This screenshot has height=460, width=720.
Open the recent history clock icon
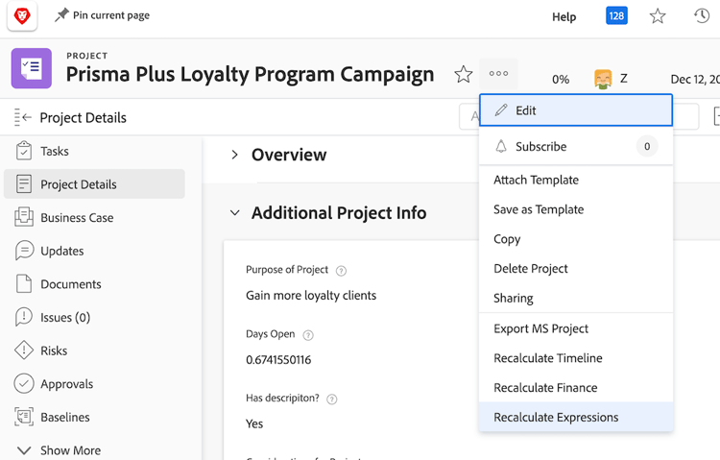click(702, 16)
